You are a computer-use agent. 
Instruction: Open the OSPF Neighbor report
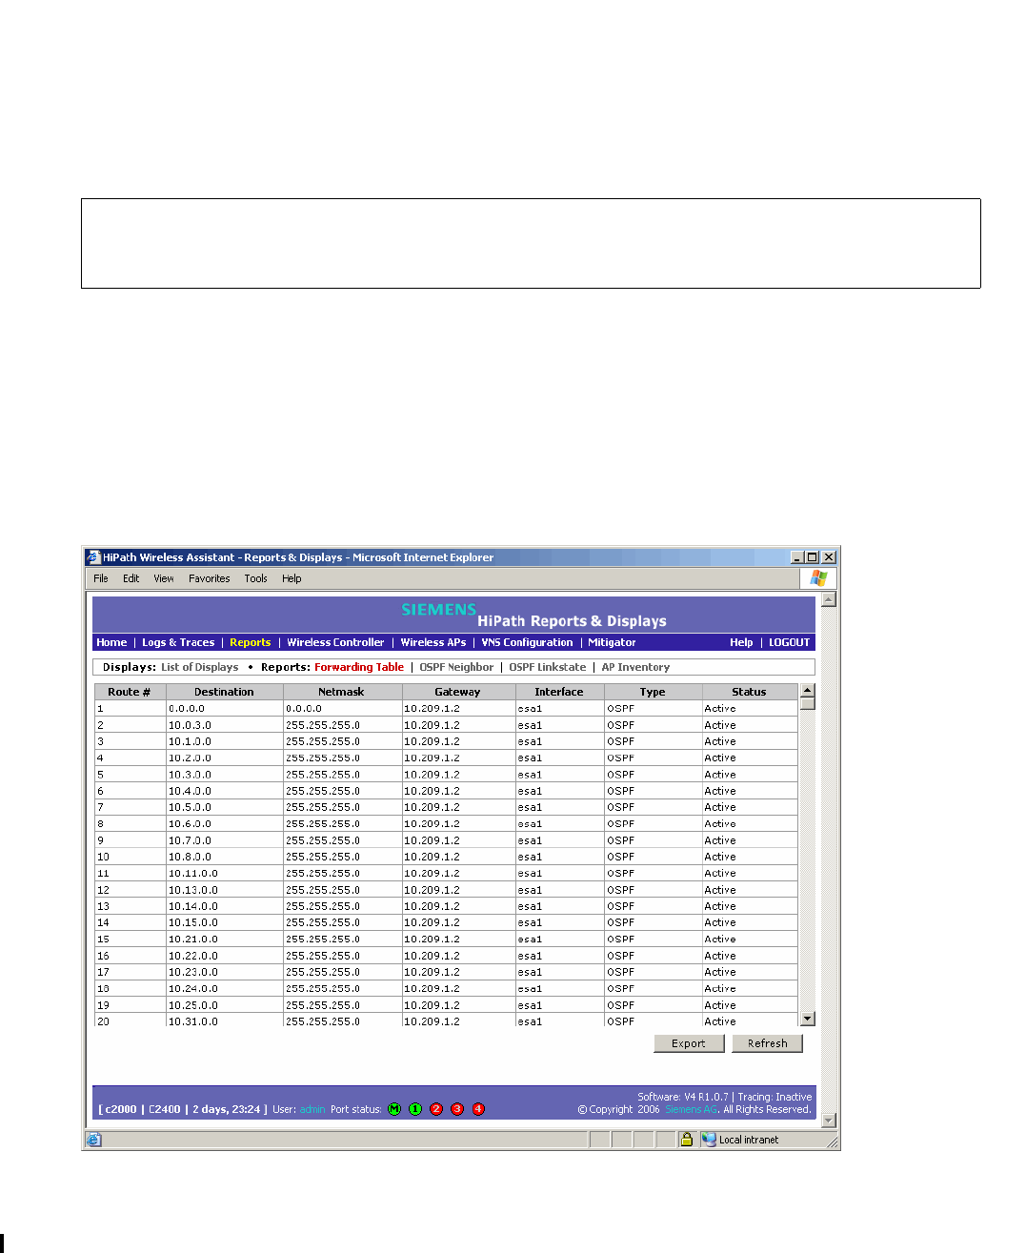pyautogui.click(x=456, y=667)
